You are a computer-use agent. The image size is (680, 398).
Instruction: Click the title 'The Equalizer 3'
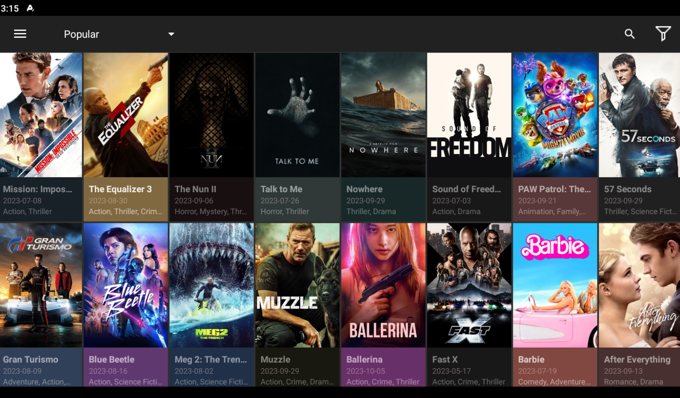[120, 189]
